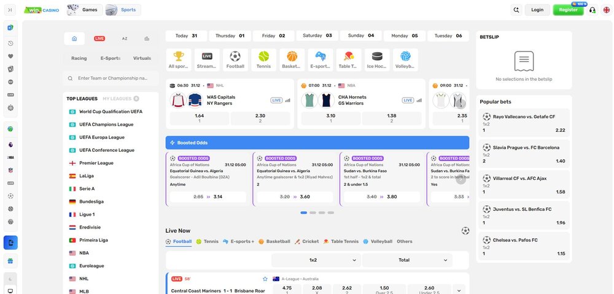Focus the team or championship search field
Viewport: 614px width, 294px height.
(x=111, y=78)
